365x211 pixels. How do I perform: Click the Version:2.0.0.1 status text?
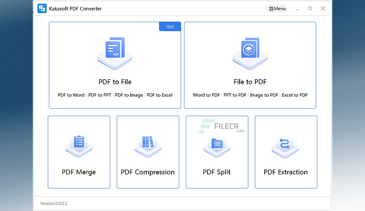point(54,203)
